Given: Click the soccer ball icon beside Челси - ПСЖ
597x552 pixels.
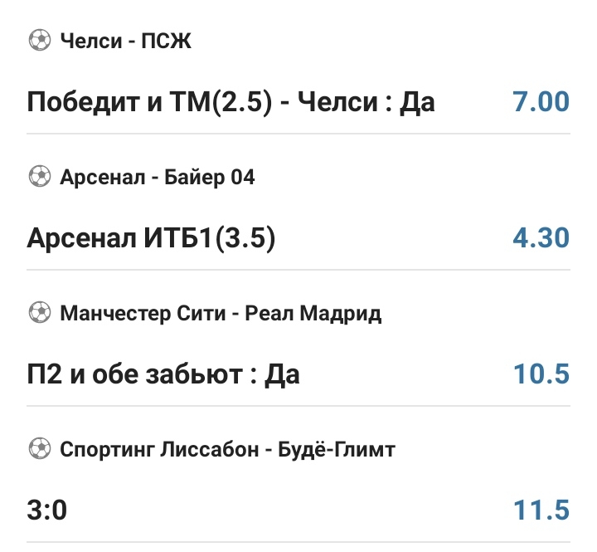Looking at the screenshot, I should coord(39,39).
